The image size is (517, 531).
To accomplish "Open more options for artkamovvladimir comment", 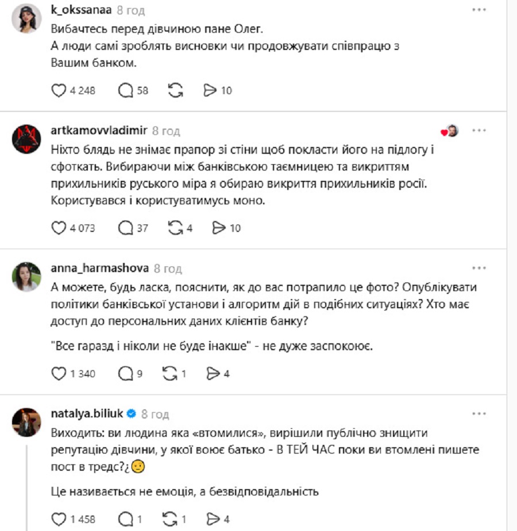I will (x=479, y=130).
